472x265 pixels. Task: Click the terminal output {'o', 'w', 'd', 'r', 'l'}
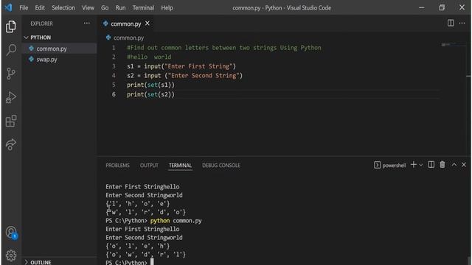146,255
